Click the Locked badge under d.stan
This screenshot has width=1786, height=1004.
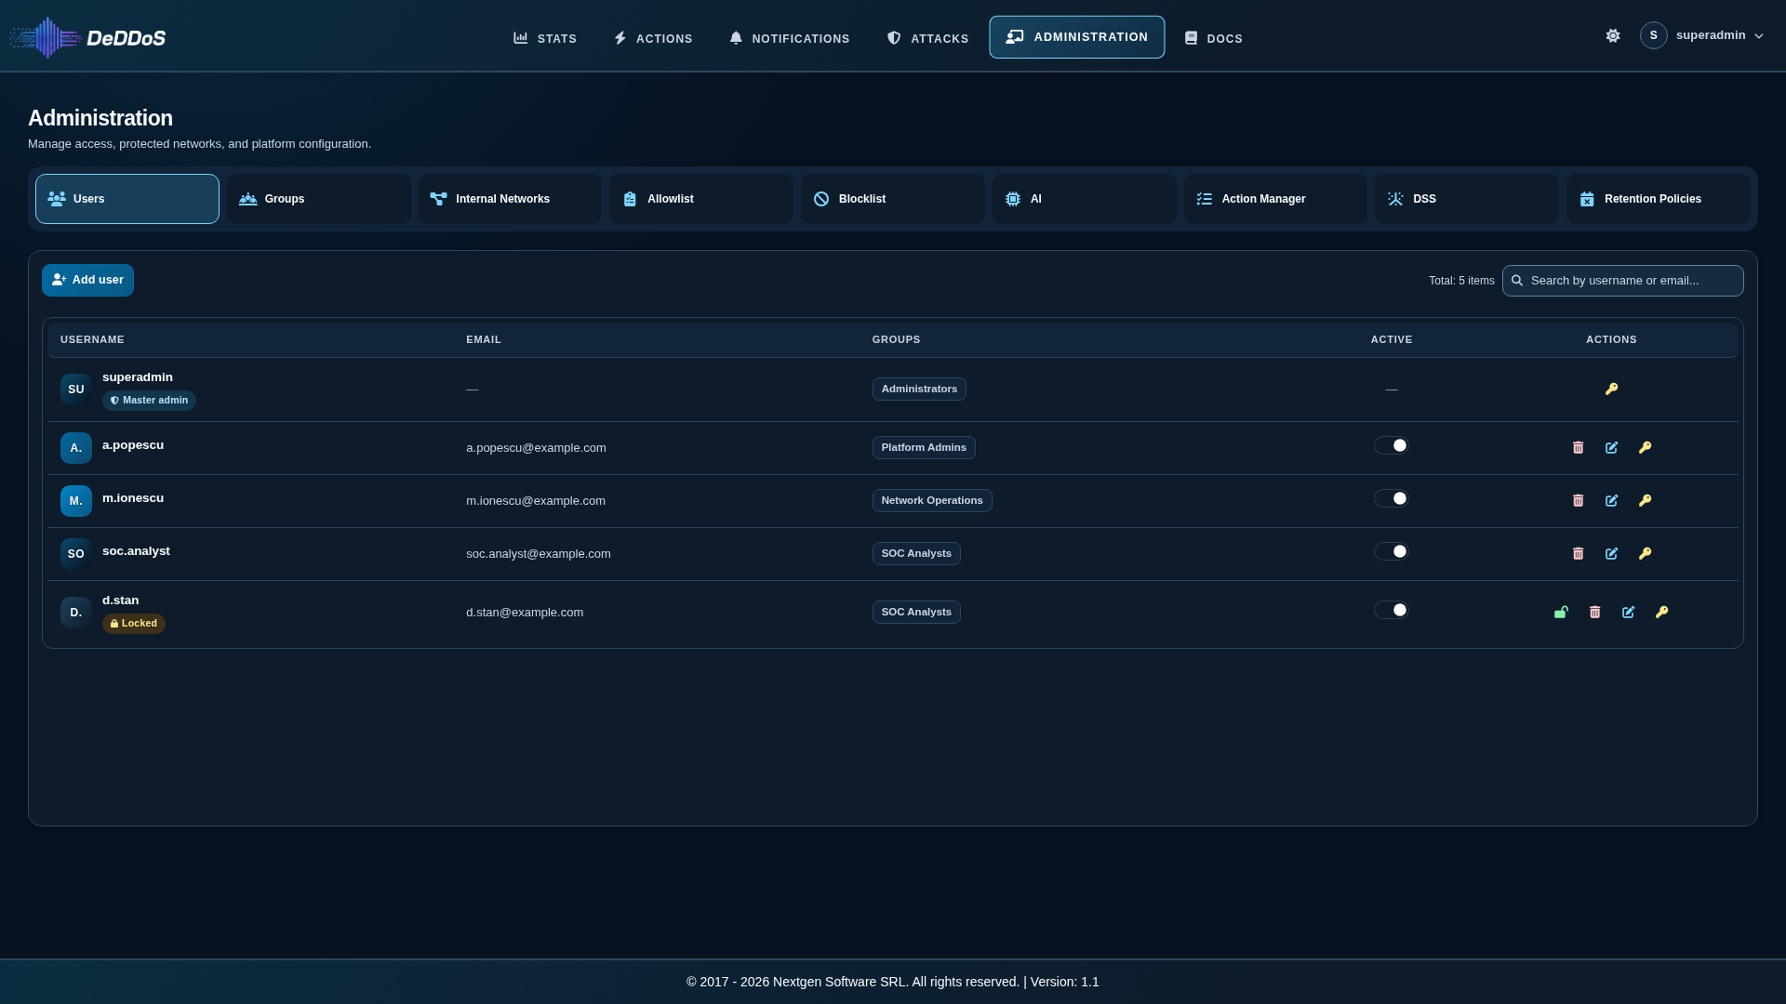tap(134, 624)
